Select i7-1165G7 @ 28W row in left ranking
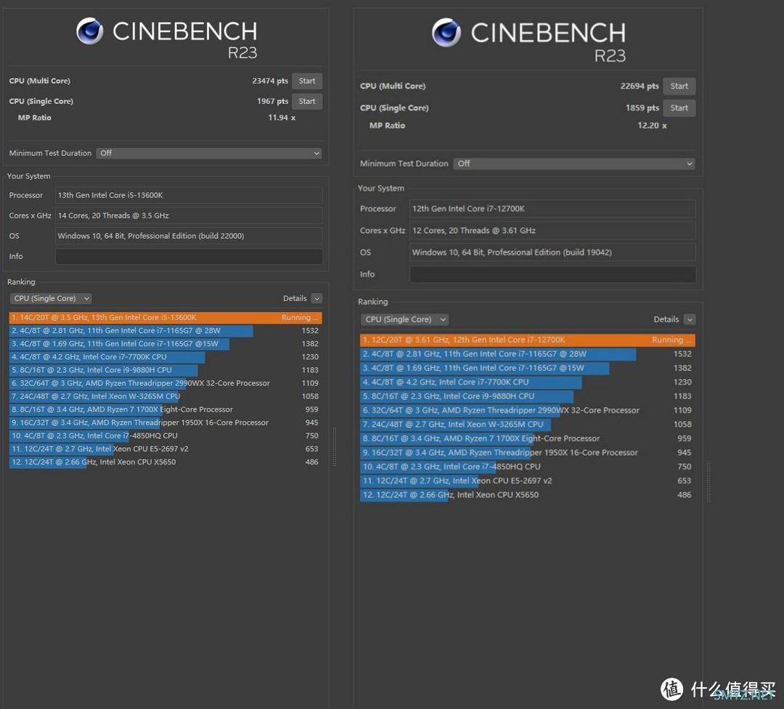784x709 pixels. (x=166, y=330)
